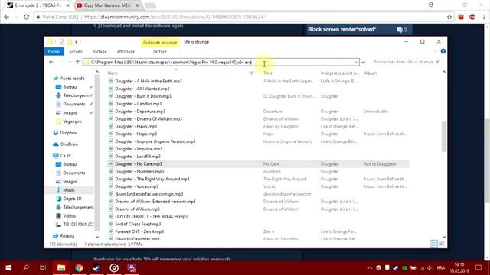Screen dimensions: 490x275
Task: Switch to the Affichage ribbon tab
Action: 126,51
